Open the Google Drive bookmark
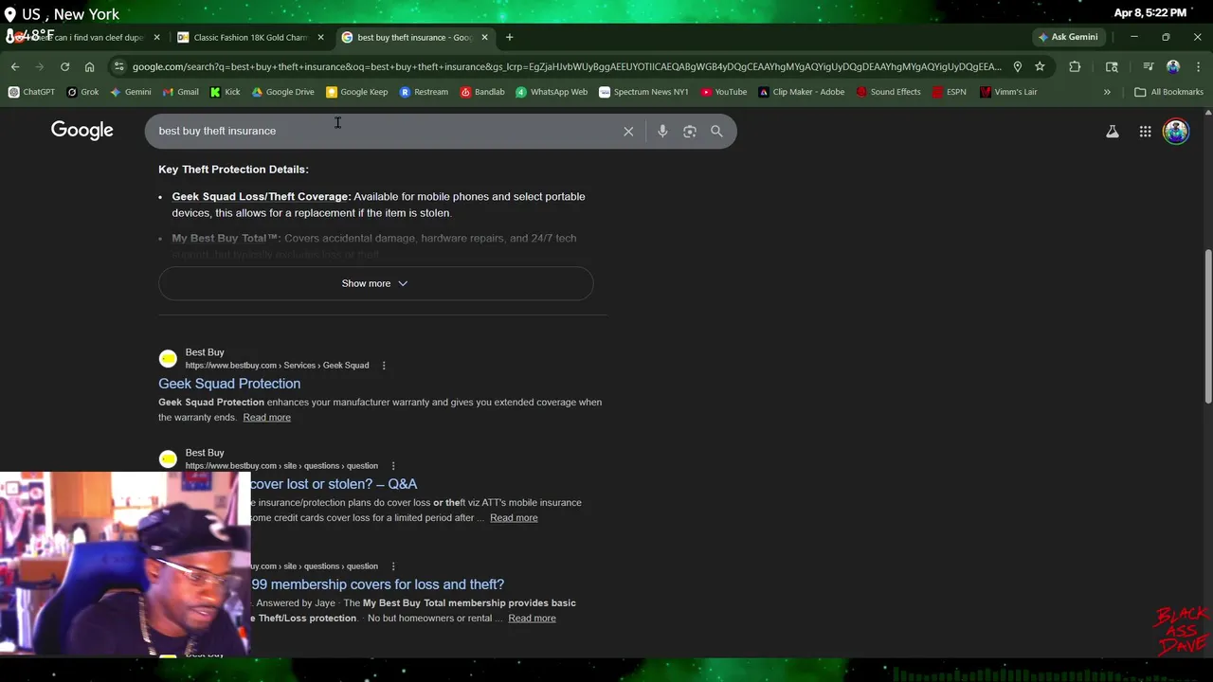The width and height of the screenshot is (1213, 682). tap(282, 92)
